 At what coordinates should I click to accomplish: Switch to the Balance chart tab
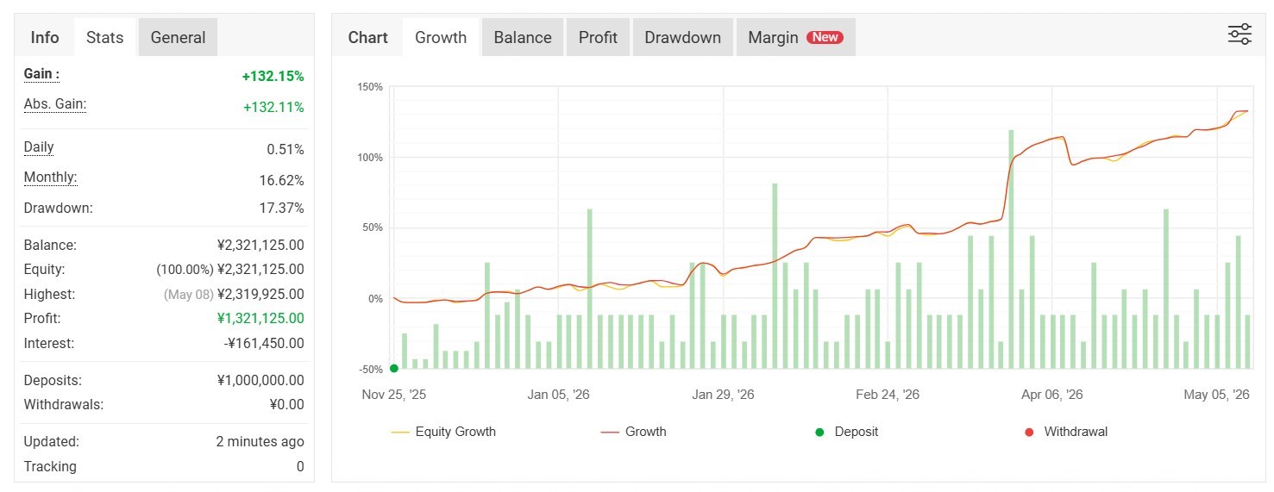523,37
